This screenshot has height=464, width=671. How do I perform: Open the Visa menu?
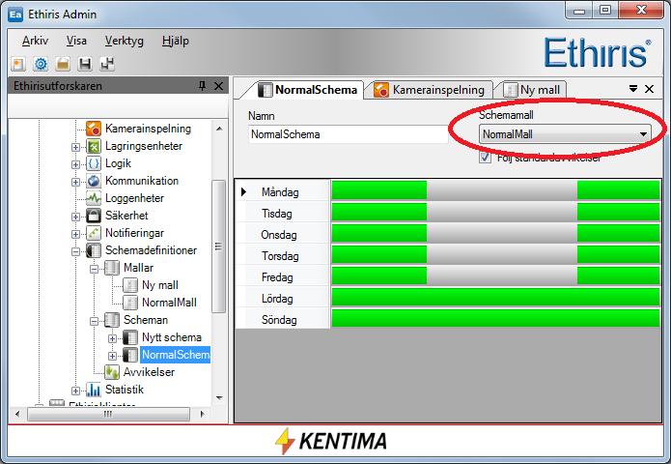tap(76, 41)
